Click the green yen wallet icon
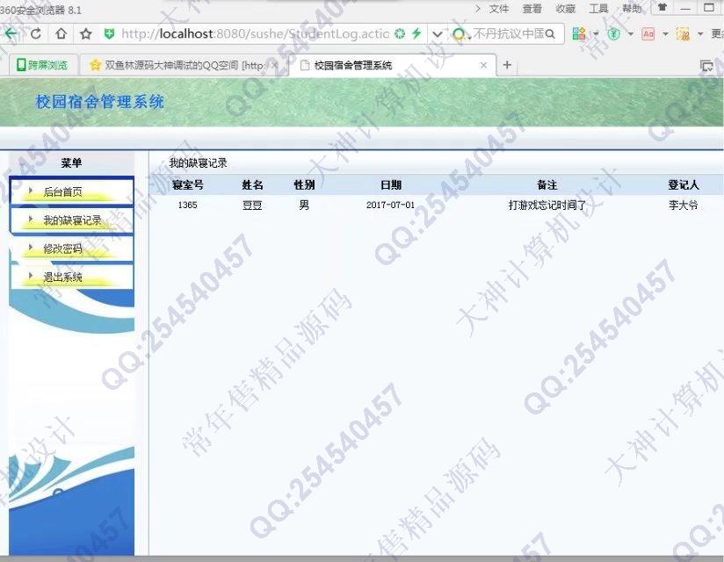 point(613,33)
